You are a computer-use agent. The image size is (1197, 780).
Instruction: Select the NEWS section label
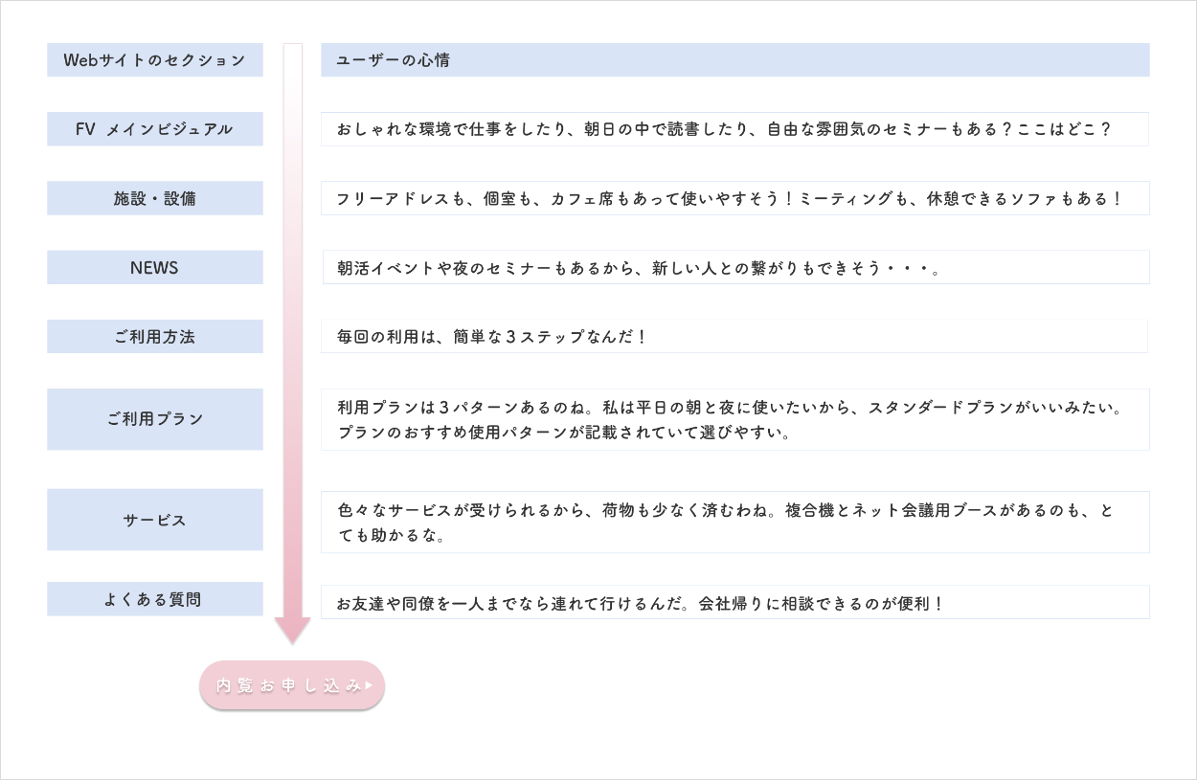(x=155, y=267)
